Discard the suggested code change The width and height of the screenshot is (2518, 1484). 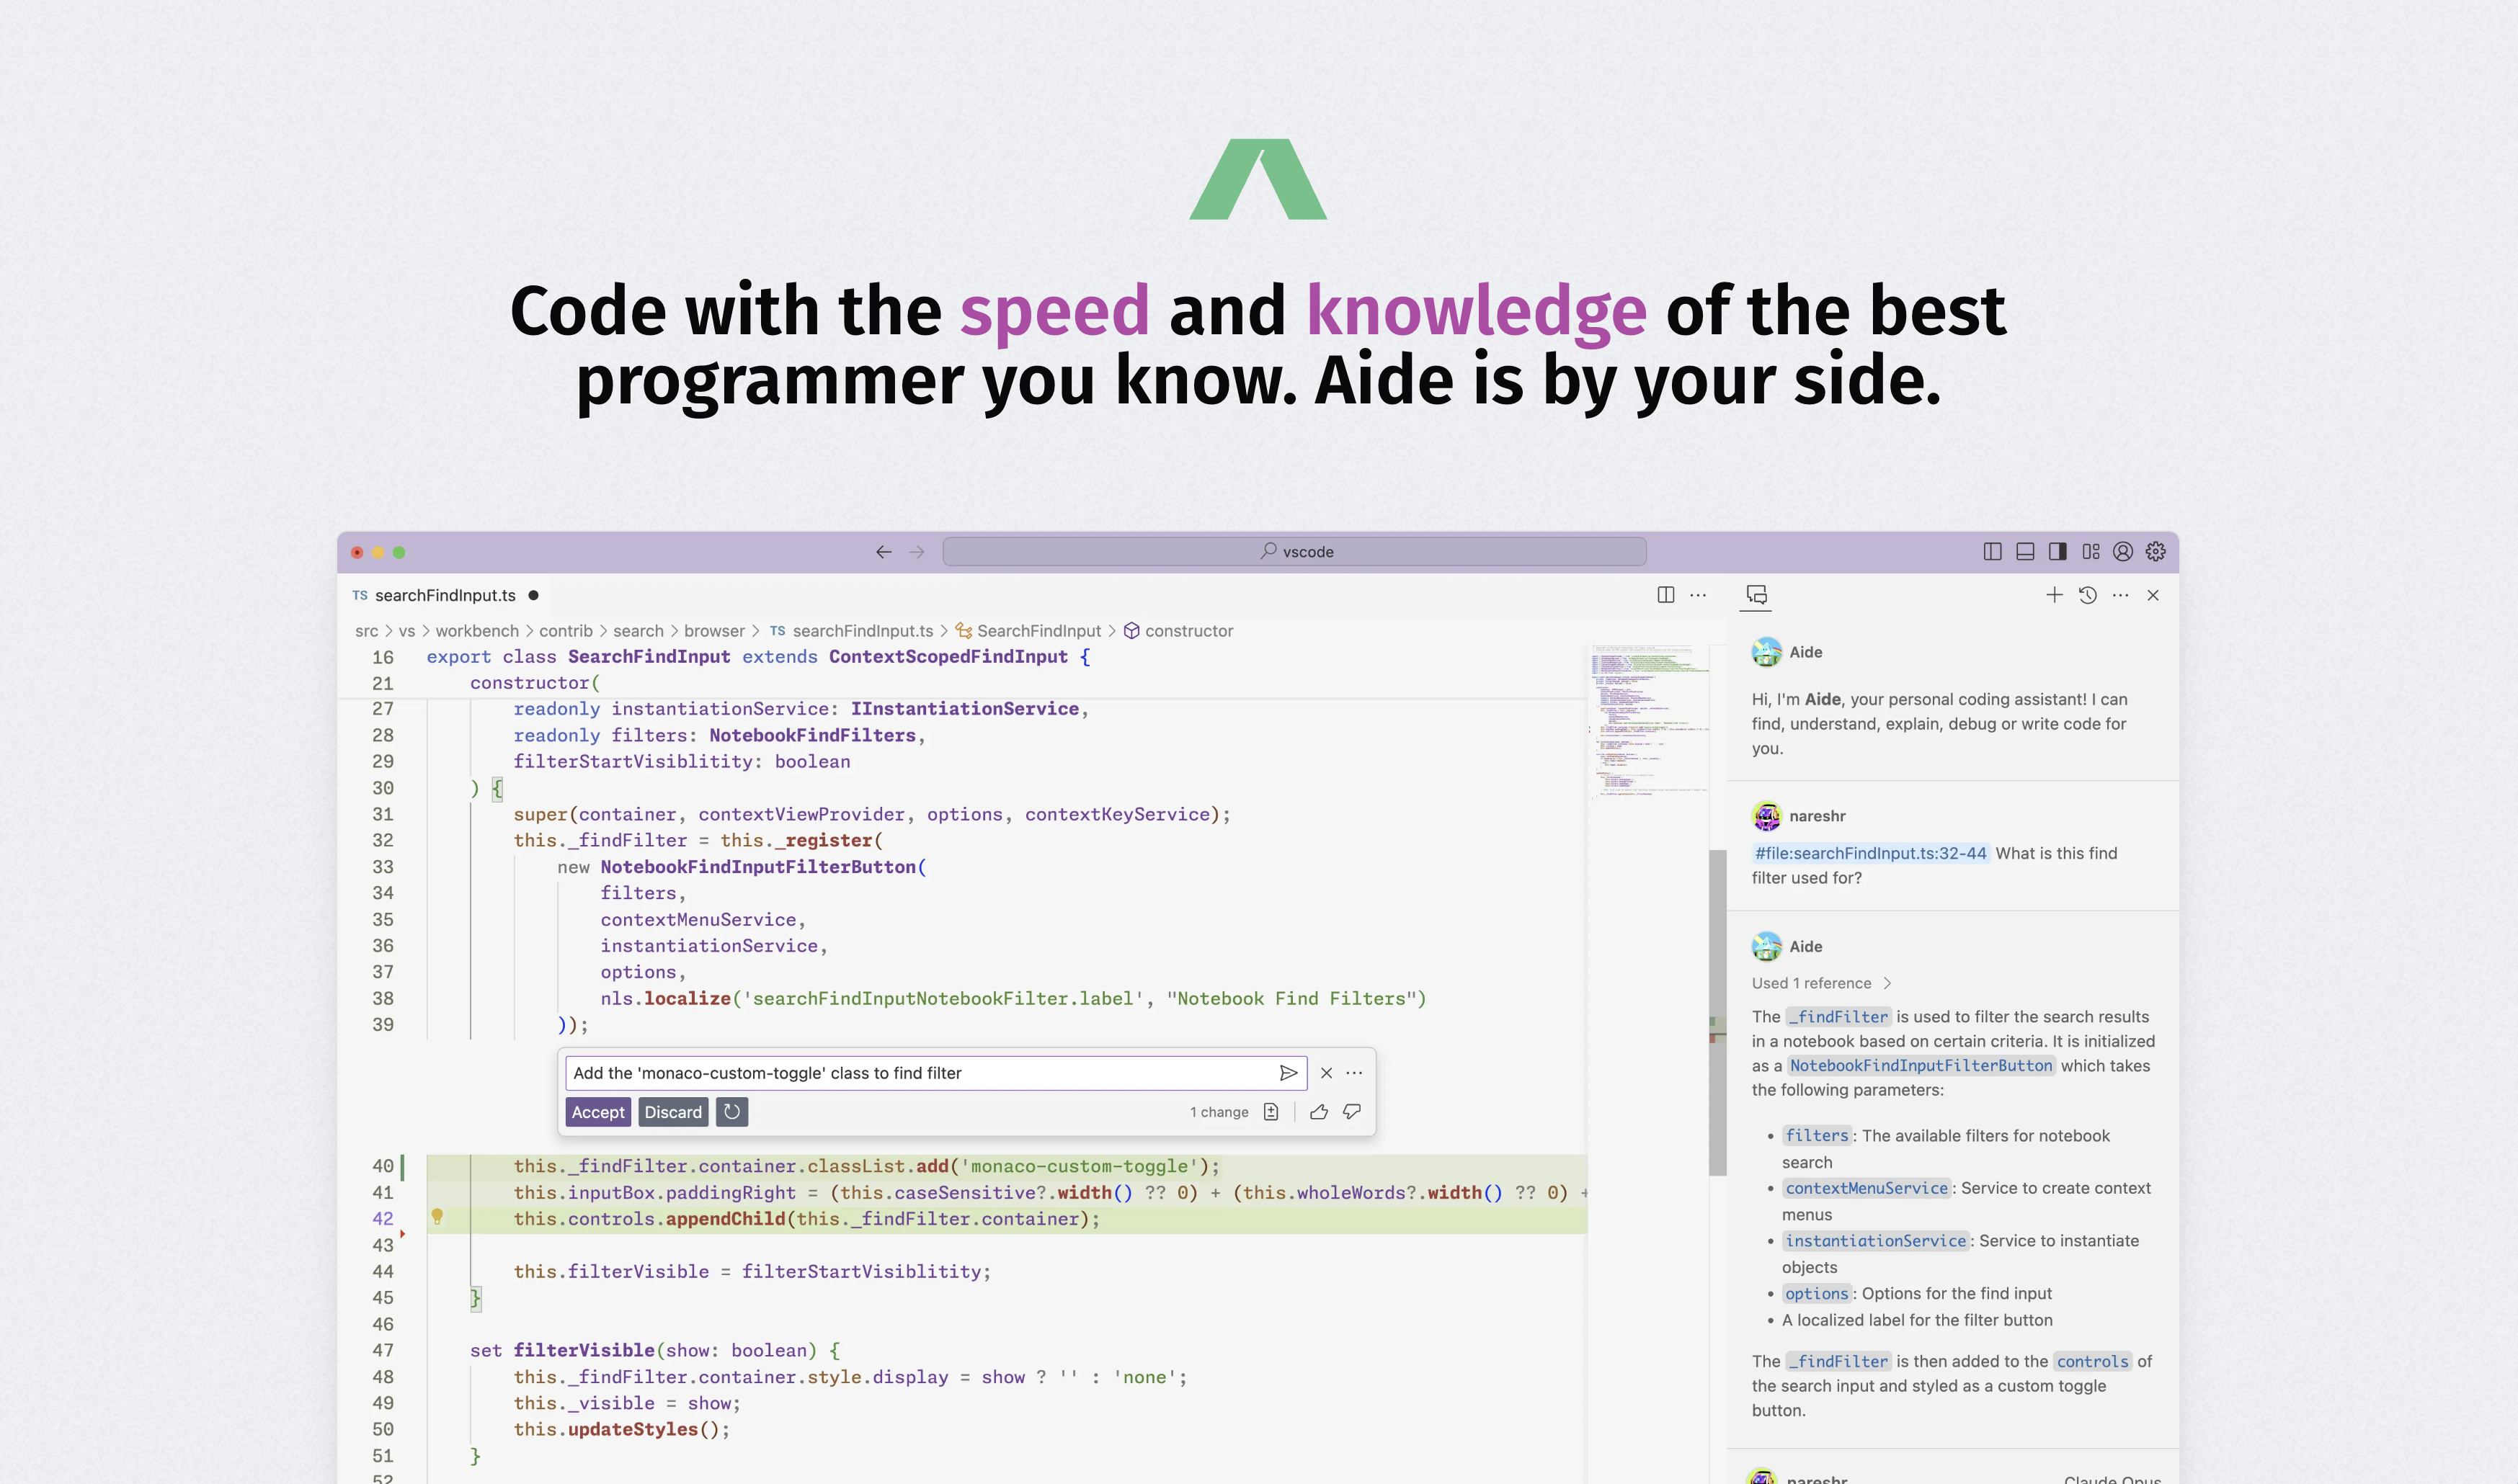[672, 1112]
